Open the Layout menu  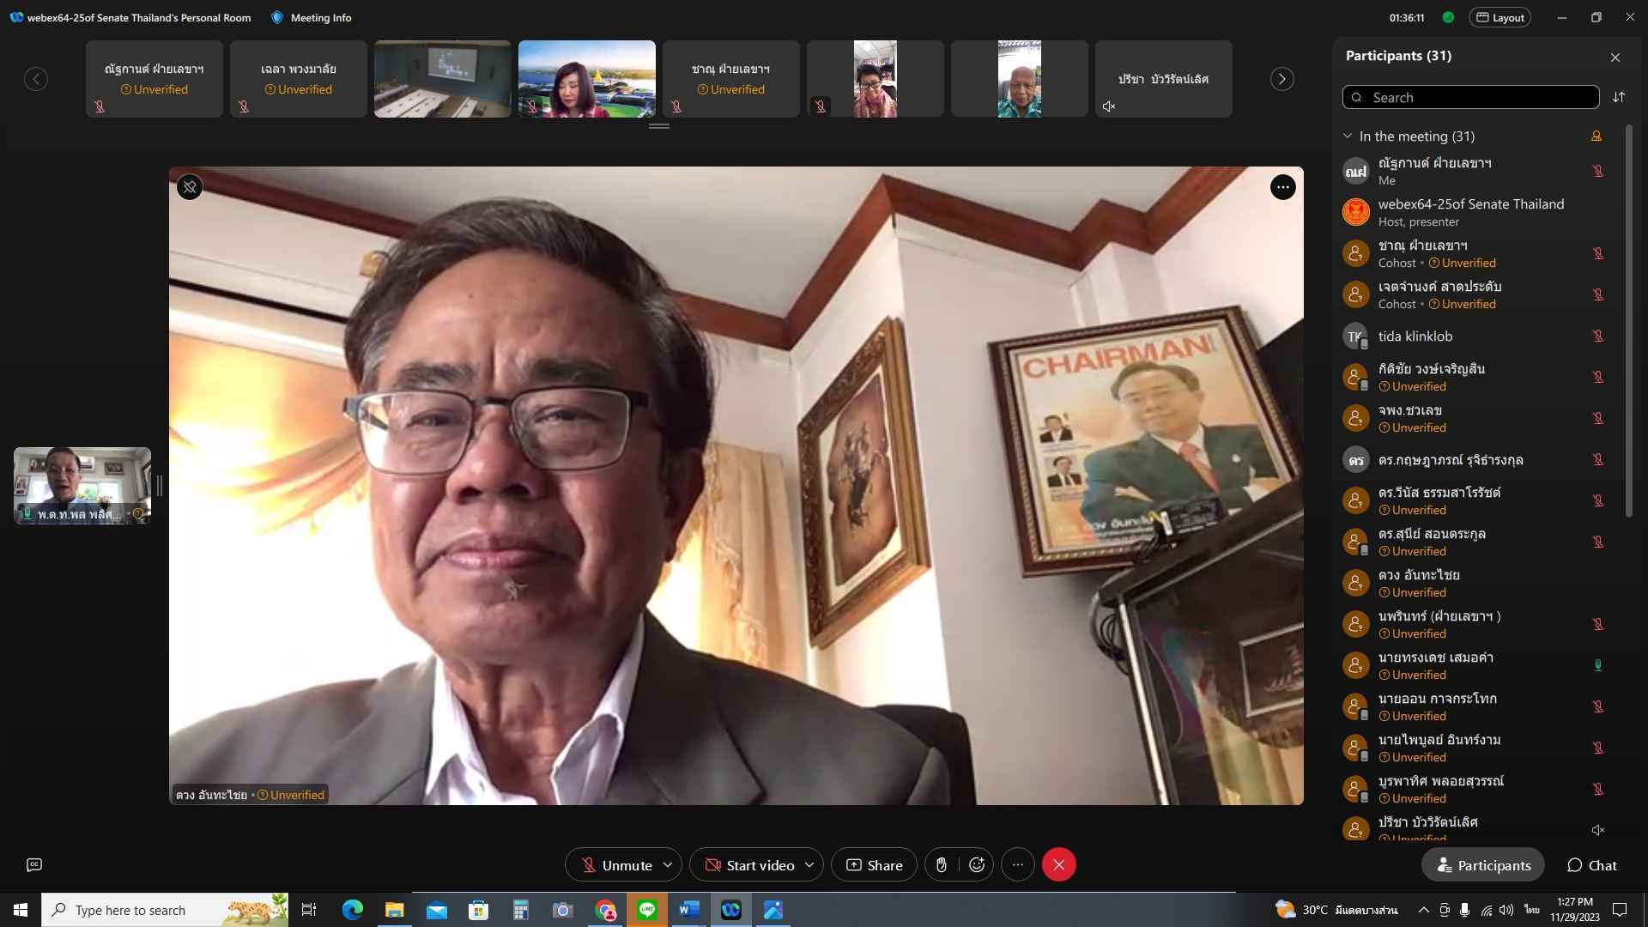(x=1500, y=17)
